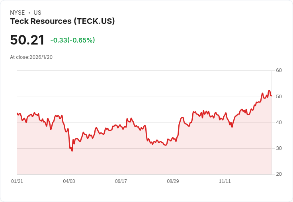This screenshot has height=202, width=293.
Task: Choose the 11/11 date on x-axis
Action: (x=225, y=181)
